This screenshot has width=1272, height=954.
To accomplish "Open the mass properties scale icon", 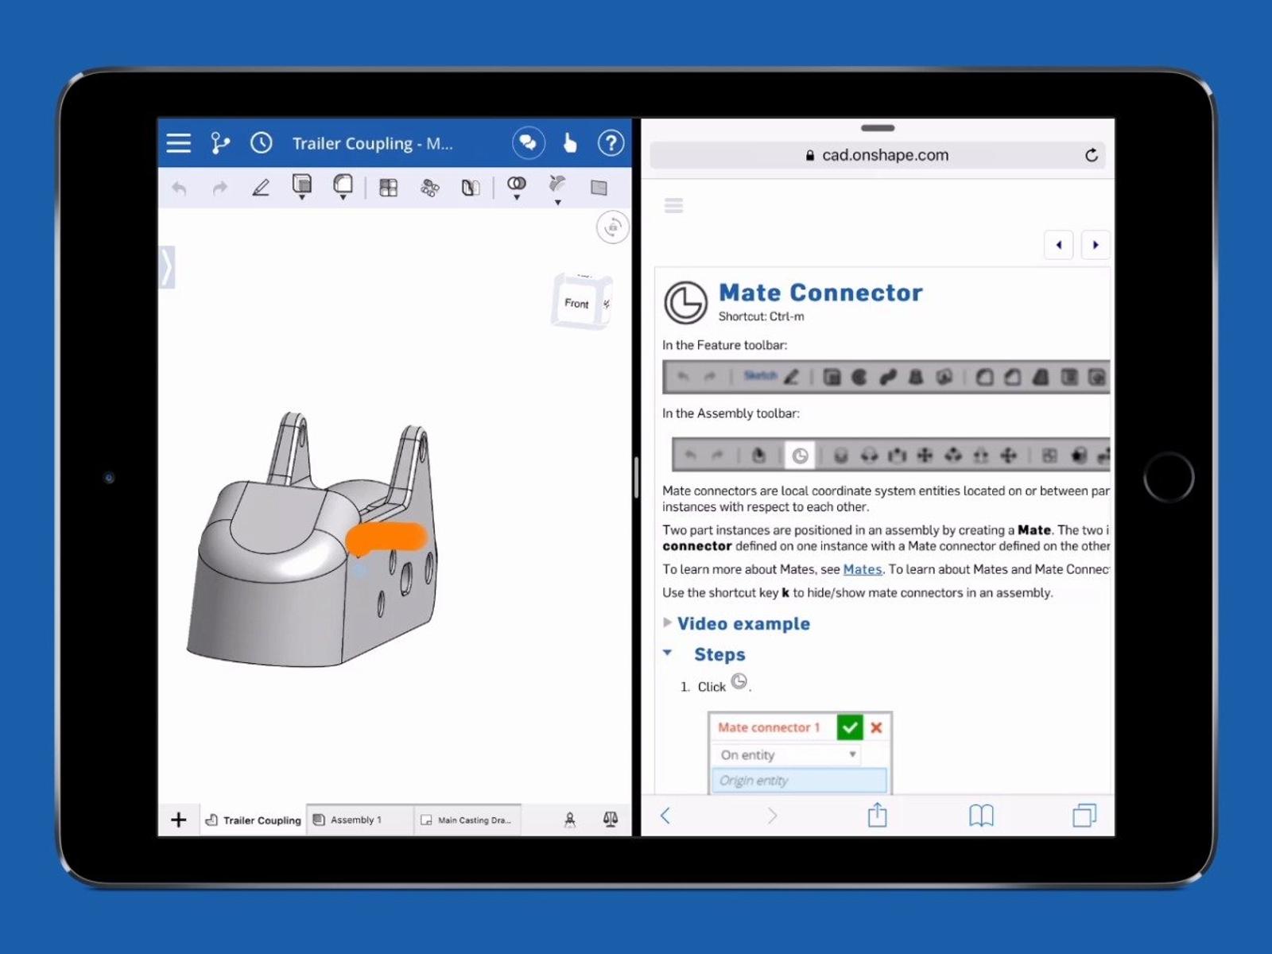I will pos(611,819).
